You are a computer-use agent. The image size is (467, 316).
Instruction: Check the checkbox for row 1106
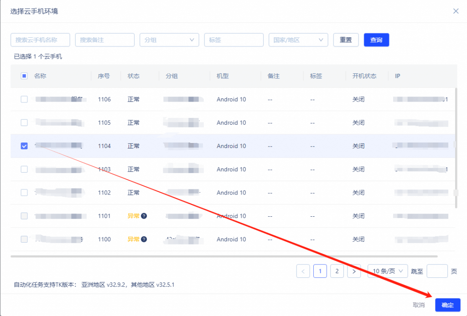click(24, 99)
